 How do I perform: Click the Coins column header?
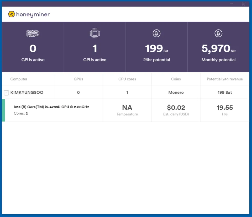[176, 79]
